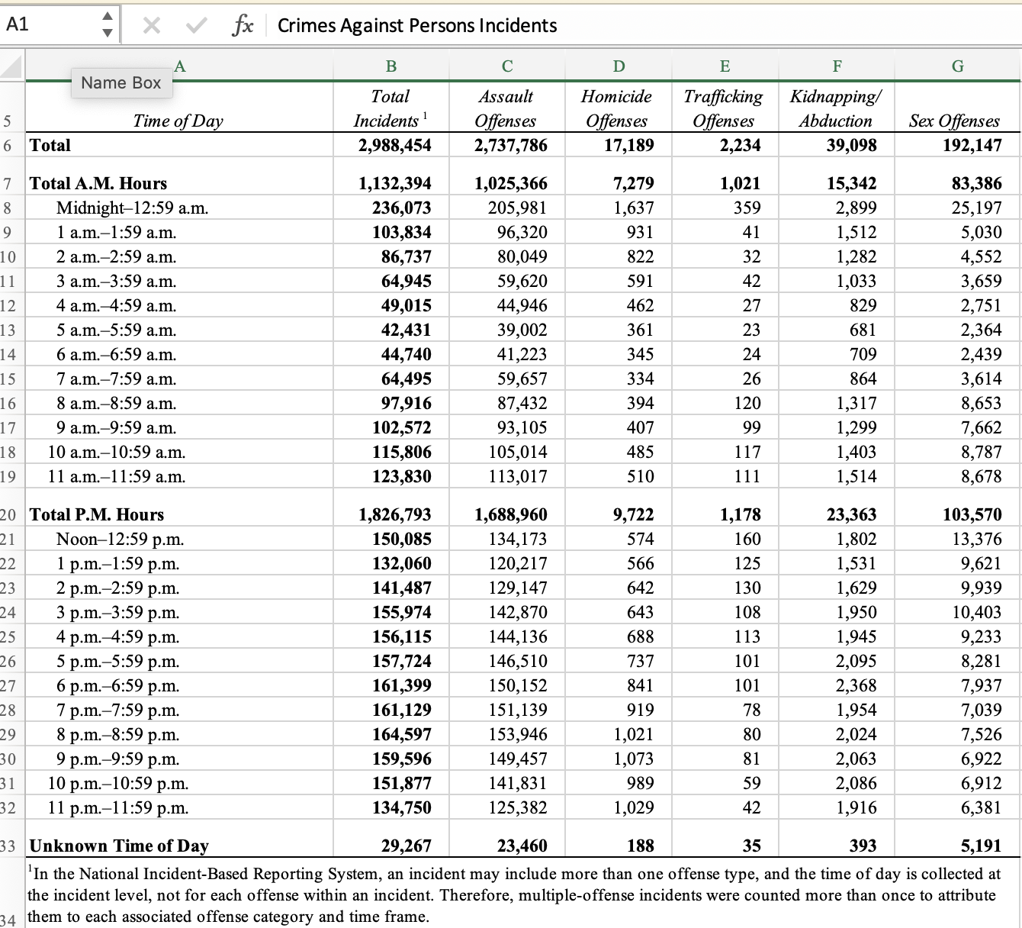Select column D header
The height and width of the screenshot is (928, 1022).
pyautogui.click(x=619, y=66)
